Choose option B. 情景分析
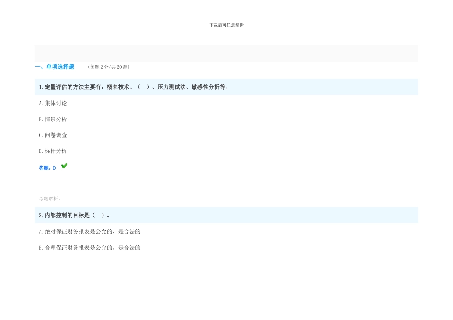 coord(53,119)
